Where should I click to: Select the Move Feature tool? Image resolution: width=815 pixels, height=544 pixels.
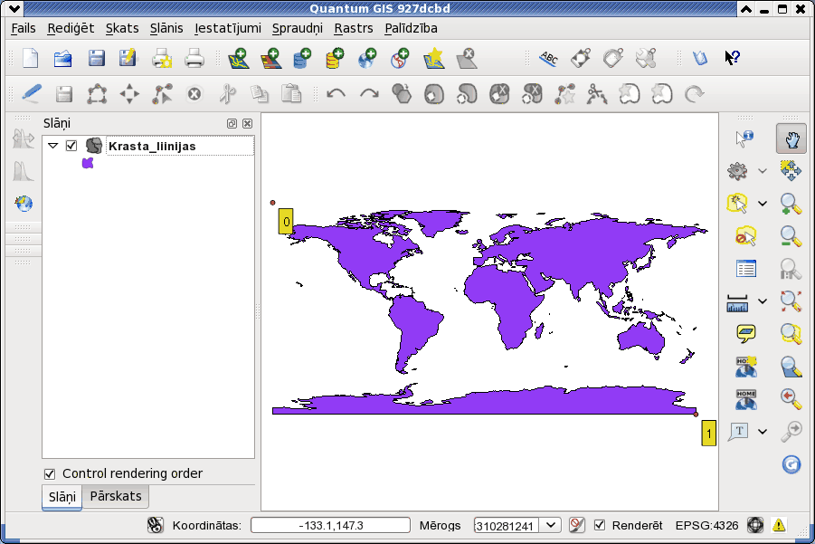129,94
